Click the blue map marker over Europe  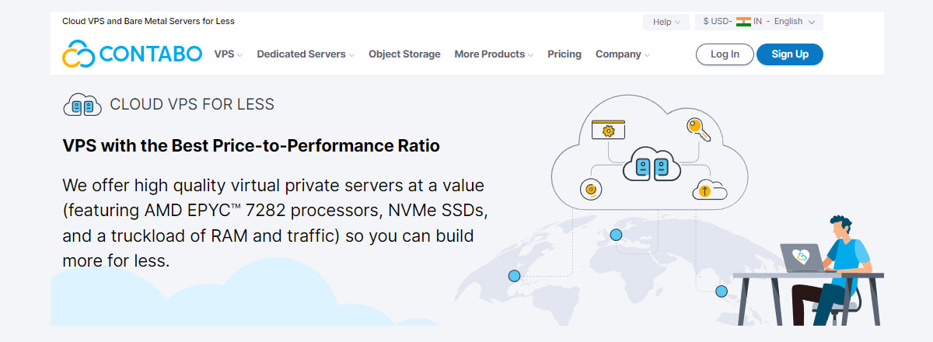point(616,235)
